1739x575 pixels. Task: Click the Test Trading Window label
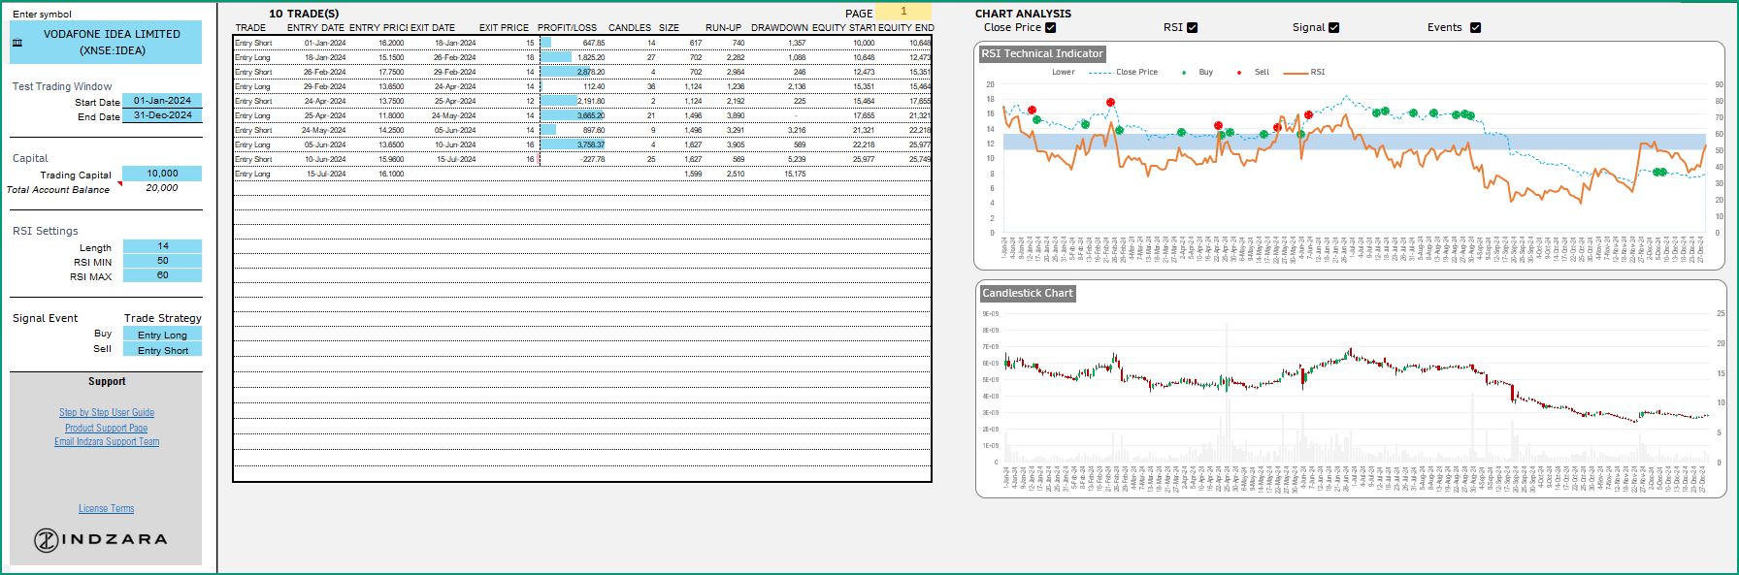coord(62,86)
